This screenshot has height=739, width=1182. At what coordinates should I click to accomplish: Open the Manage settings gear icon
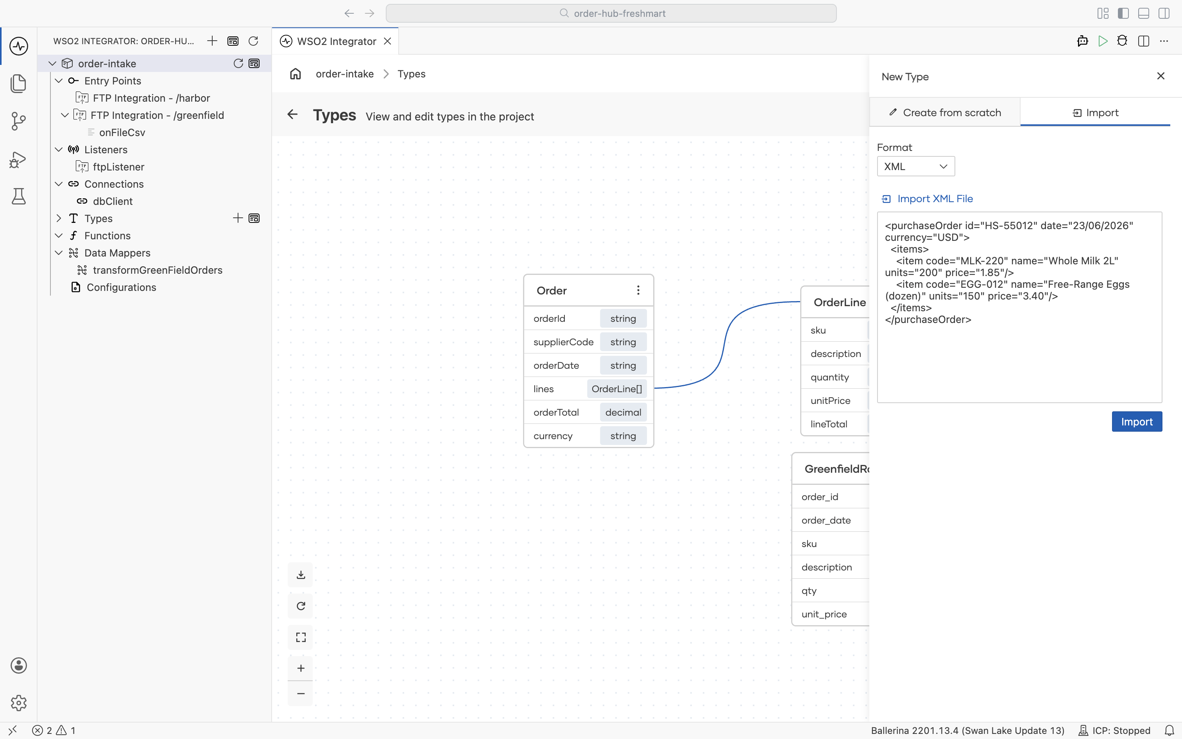tap(18, 703)
